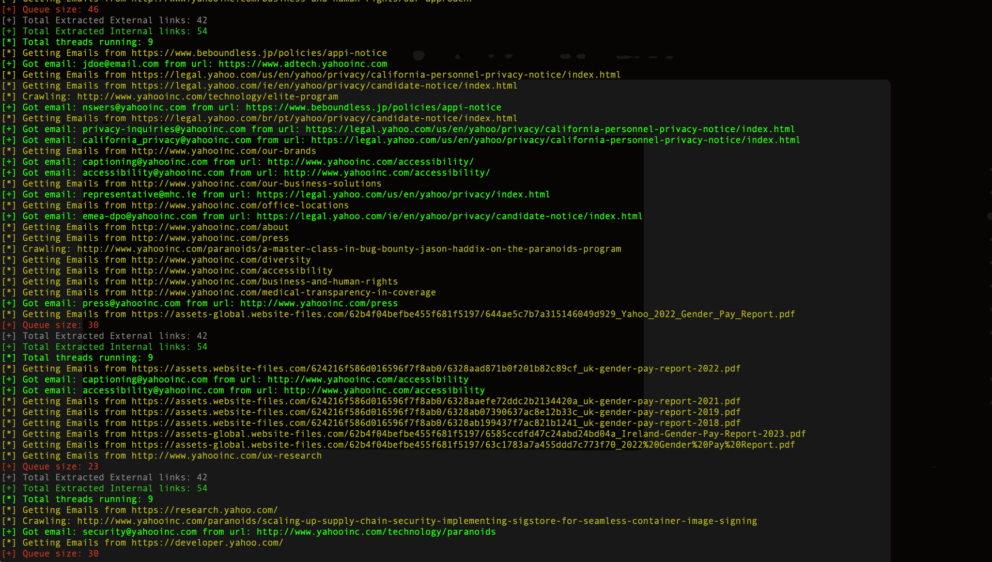Click the red 'Queue size: 46' line
Image resolution: width=992 pixels, height=562 pixels.
(50, 9)
